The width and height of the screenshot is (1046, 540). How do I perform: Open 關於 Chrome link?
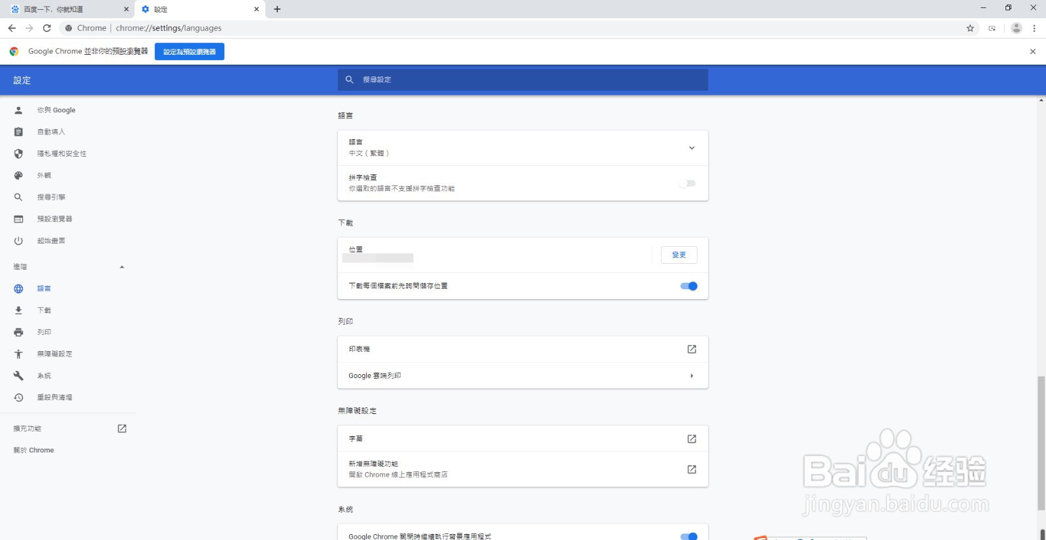(x=34, y=451)
